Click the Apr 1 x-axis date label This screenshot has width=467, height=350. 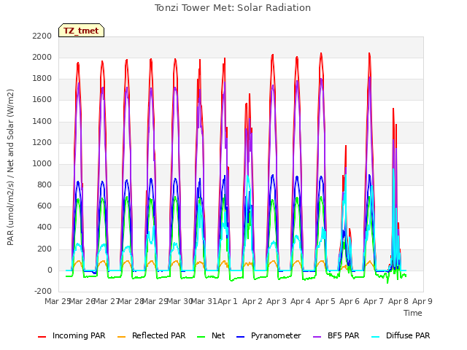[x=228, y=301]
